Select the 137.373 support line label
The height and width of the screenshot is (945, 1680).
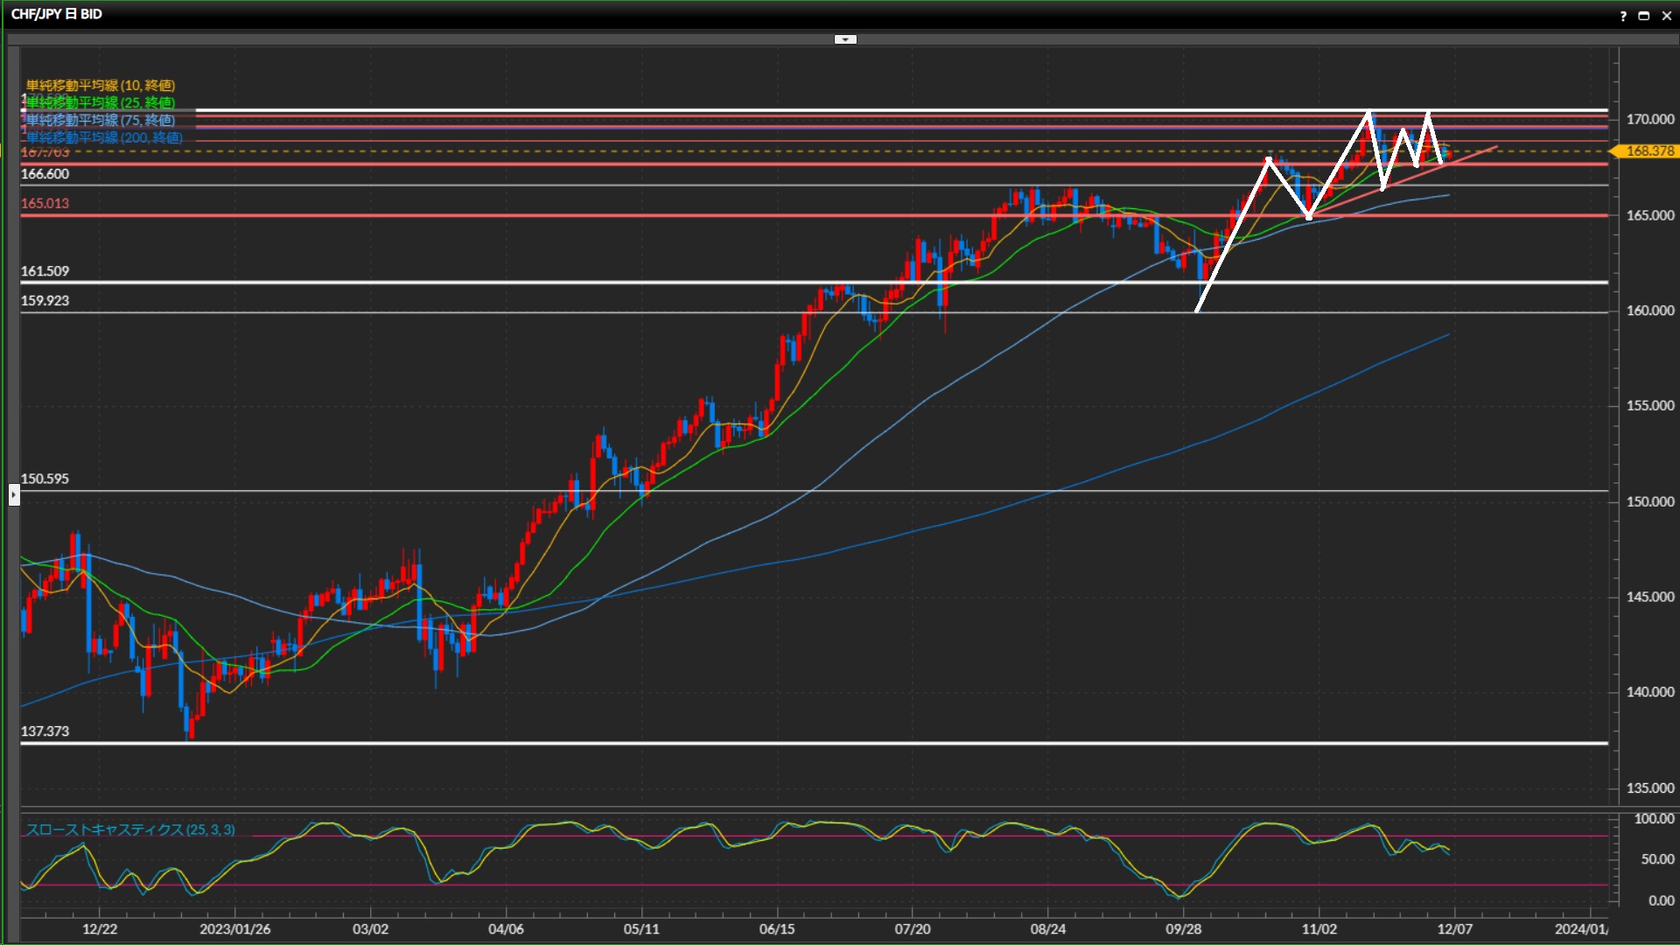click(45, 731)
